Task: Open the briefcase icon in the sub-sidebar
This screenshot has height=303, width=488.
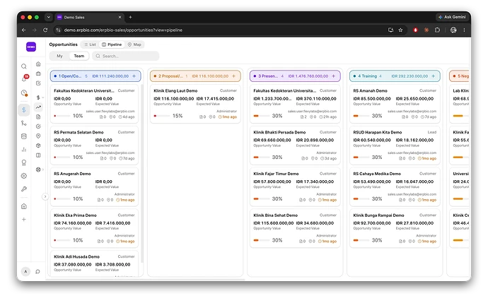Action: click(x=38, y=73)
